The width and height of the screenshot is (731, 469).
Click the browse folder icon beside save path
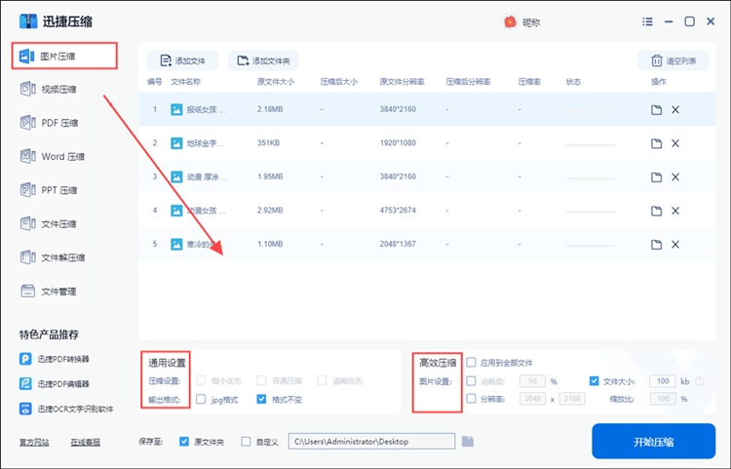tap(468, 442)
